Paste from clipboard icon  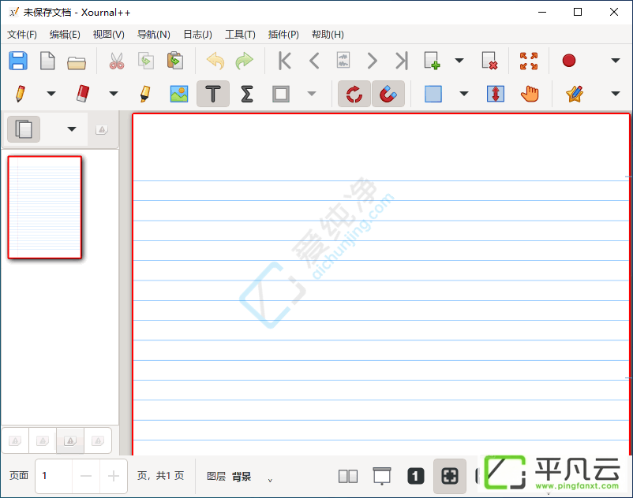coord(175,61)
